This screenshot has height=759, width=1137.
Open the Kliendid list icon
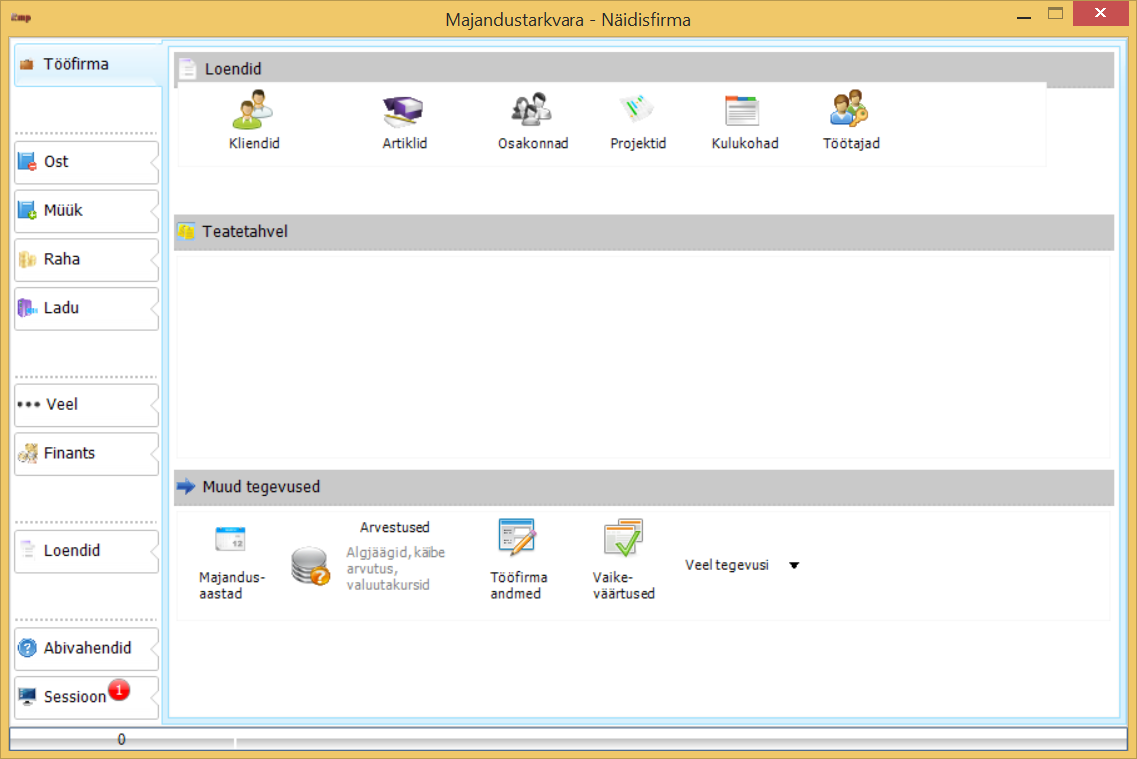tap(253, 110)
